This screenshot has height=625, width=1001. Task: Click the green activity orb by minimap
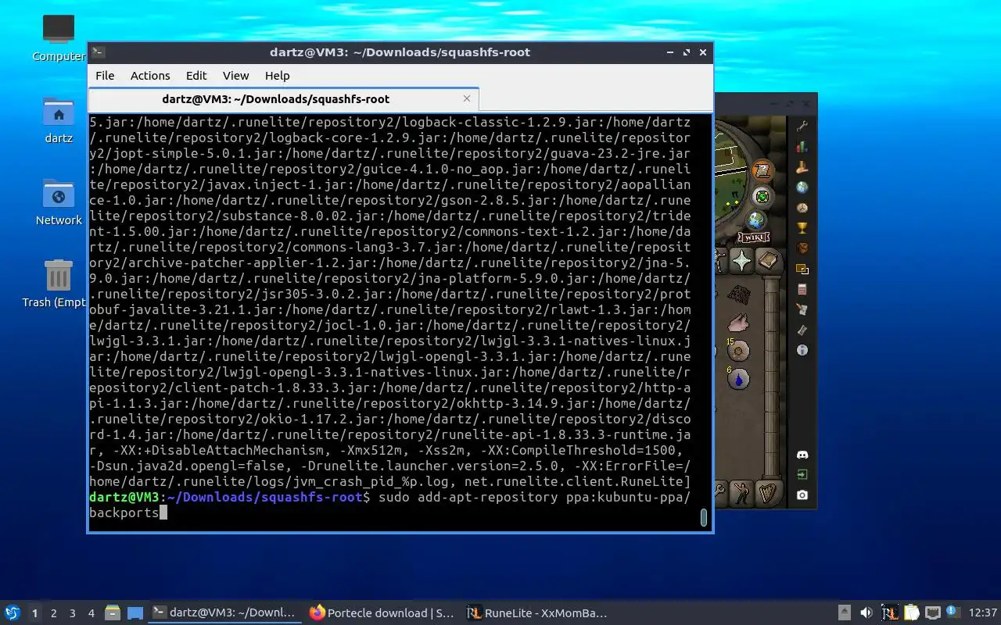762,196
